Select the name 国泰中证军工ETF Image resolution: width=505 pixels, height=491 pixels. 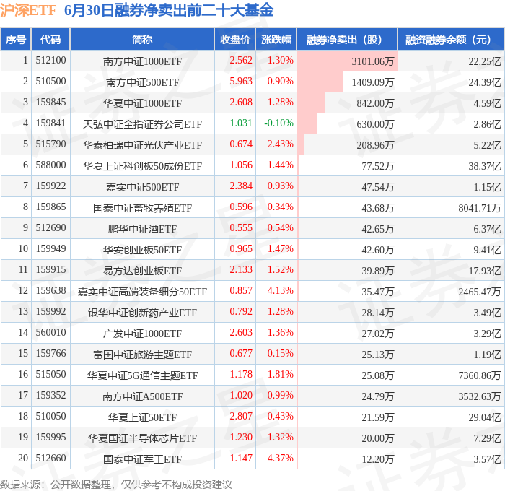[142, 459]
